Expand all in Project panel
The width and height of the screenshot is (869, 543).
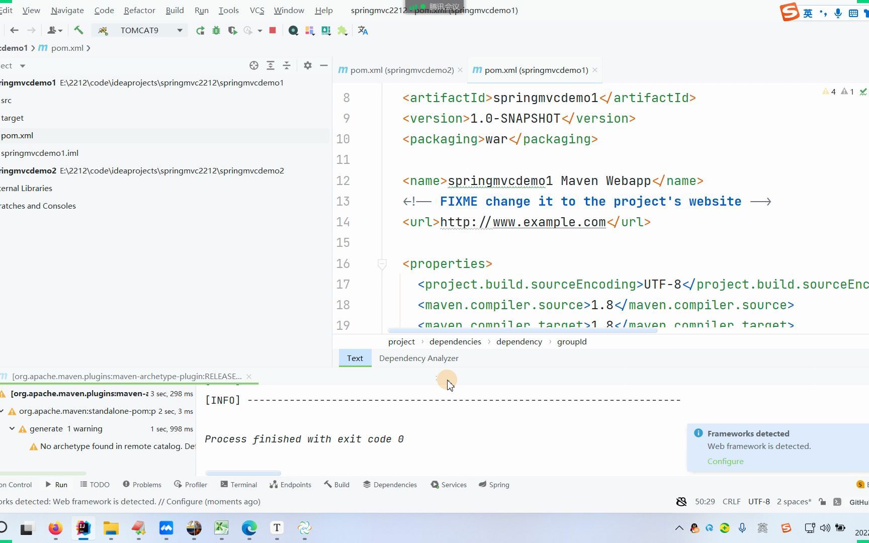(271, 65)
